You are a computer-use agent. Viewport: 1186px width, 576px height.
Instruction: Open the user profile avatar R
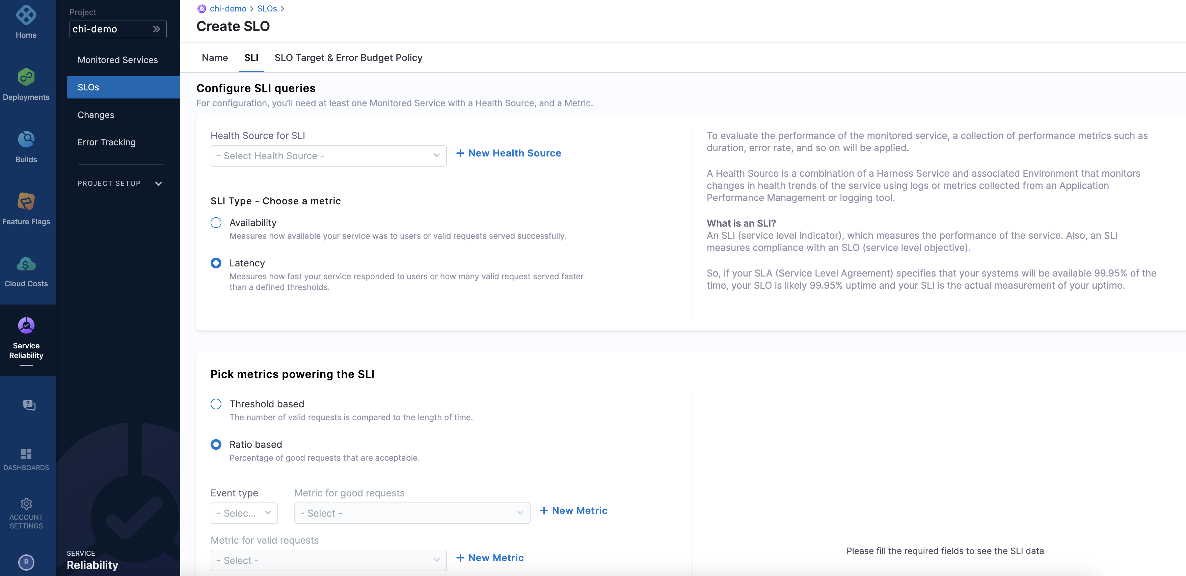tap(26, 562)
